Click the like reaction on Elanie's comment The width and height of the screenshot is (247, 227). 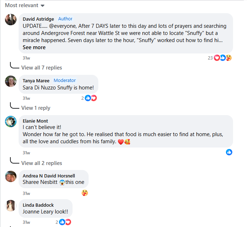(x=229, y=152)
